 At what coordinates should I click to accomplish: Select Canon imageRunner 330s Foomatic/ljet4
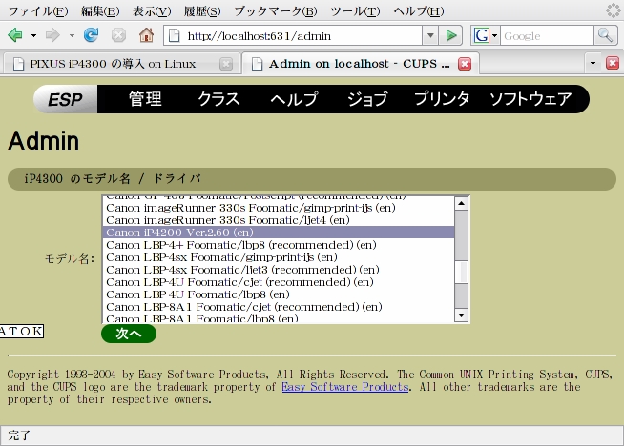tap(279, 220)
